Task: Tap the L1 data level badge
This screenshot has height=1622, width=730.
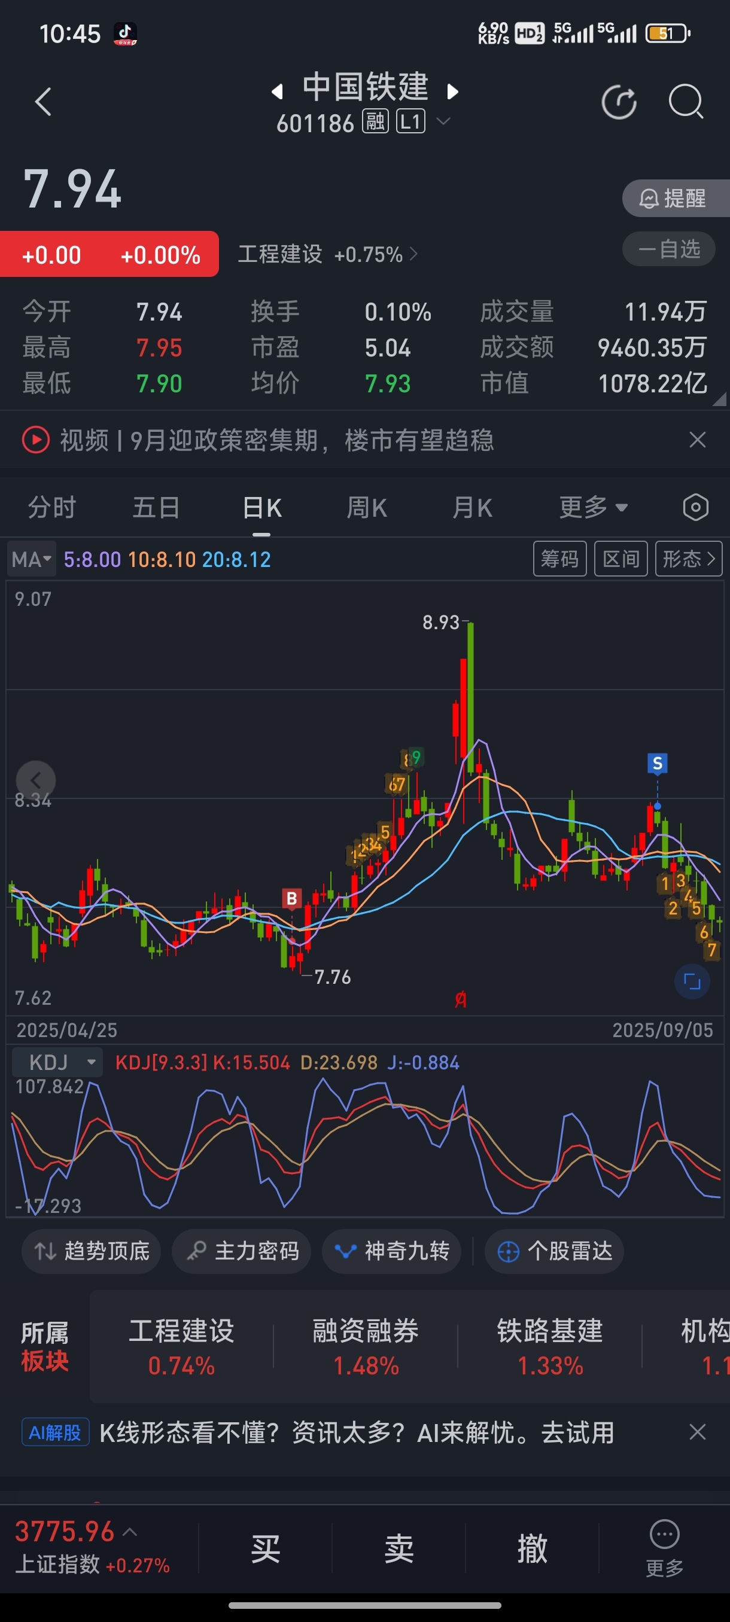Action: (x=410, y=121)
